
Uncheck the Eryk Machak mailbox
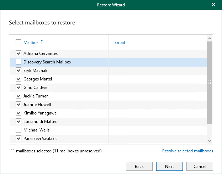pos(18,71)
